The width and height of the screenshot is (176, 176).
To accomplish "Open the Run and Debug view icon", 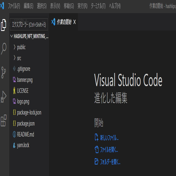I will click(4, 97).
